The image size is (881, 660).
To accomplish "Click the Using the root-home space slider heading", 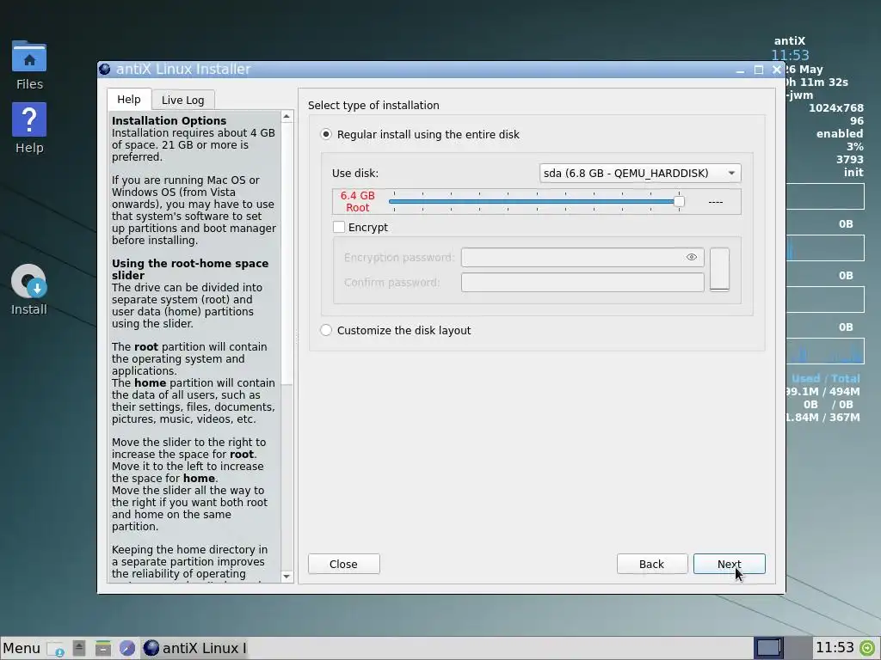I will (190, 269).
